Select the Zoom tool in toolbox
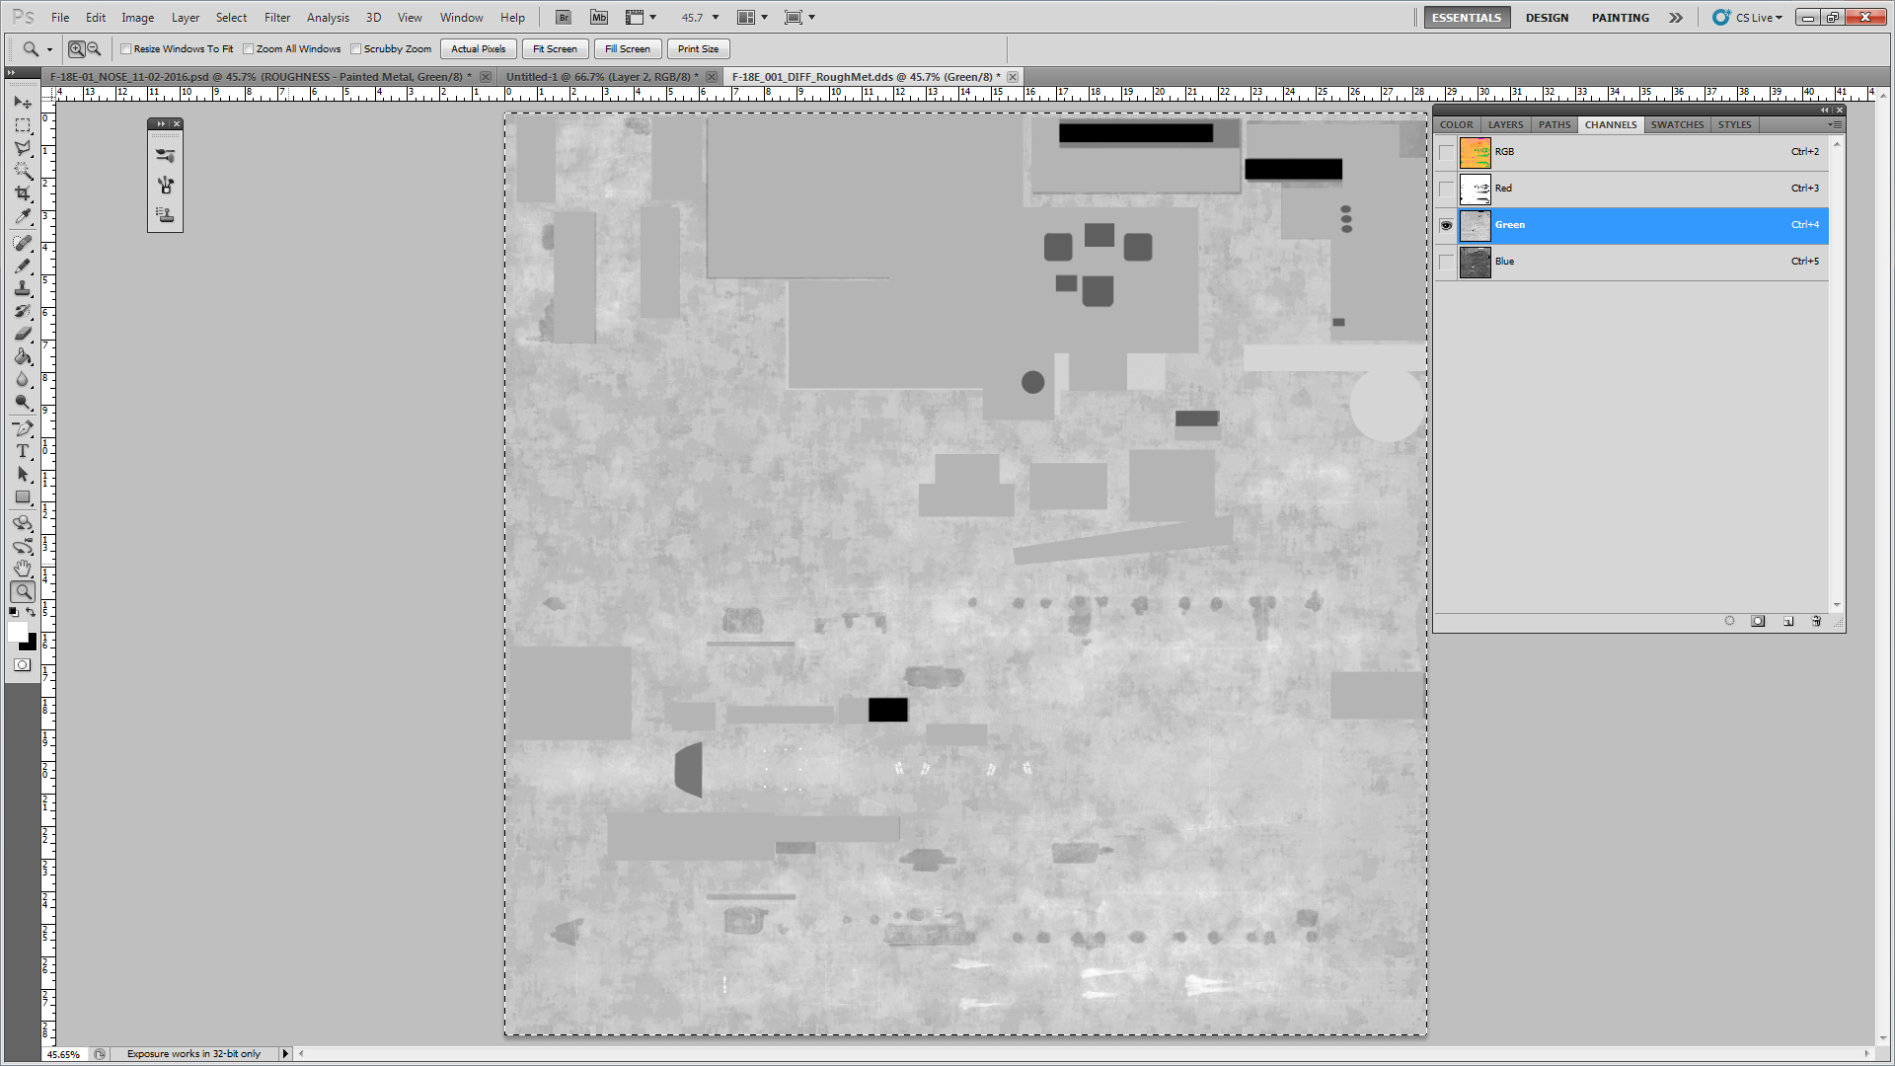Screen dimensions: 1895x1066 pos(23,591)
